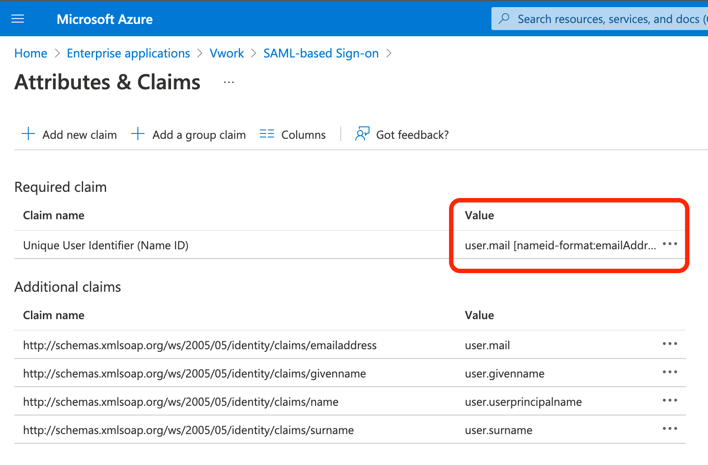Click the Columns list icon
Viewport: 708px width, 465px height.
(267, 134)
